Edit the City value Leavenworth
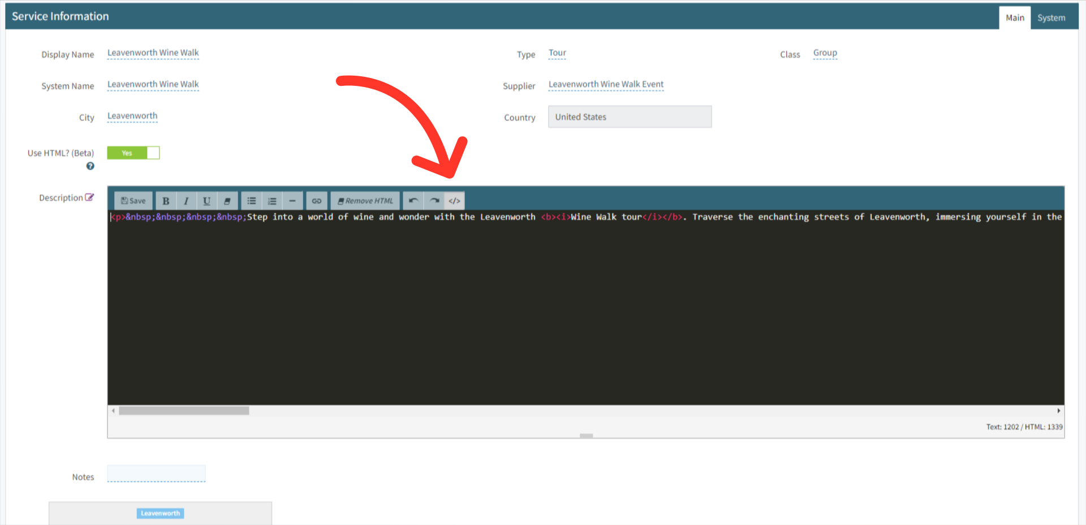 tap(132, 116)
